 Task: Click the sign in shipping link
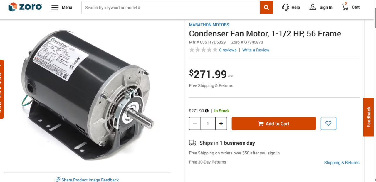[x=273, y=153]
